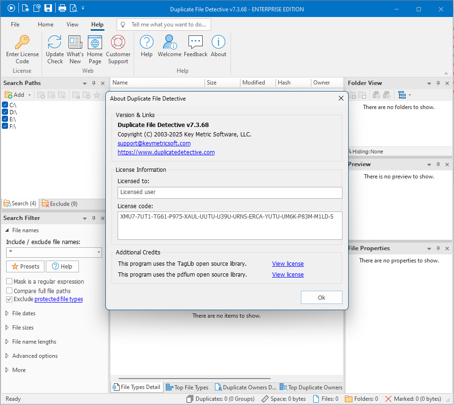Expand the File name lengths section
The width and height of the screenshot is (454, 405).
7,342
